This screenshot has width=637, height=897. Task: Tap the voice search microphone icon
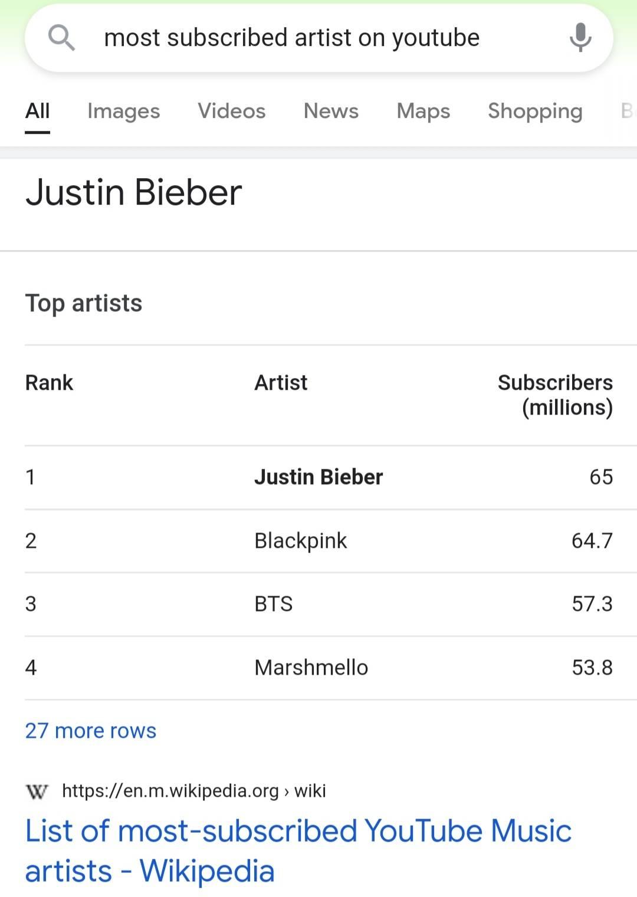[x=580, y=38]
